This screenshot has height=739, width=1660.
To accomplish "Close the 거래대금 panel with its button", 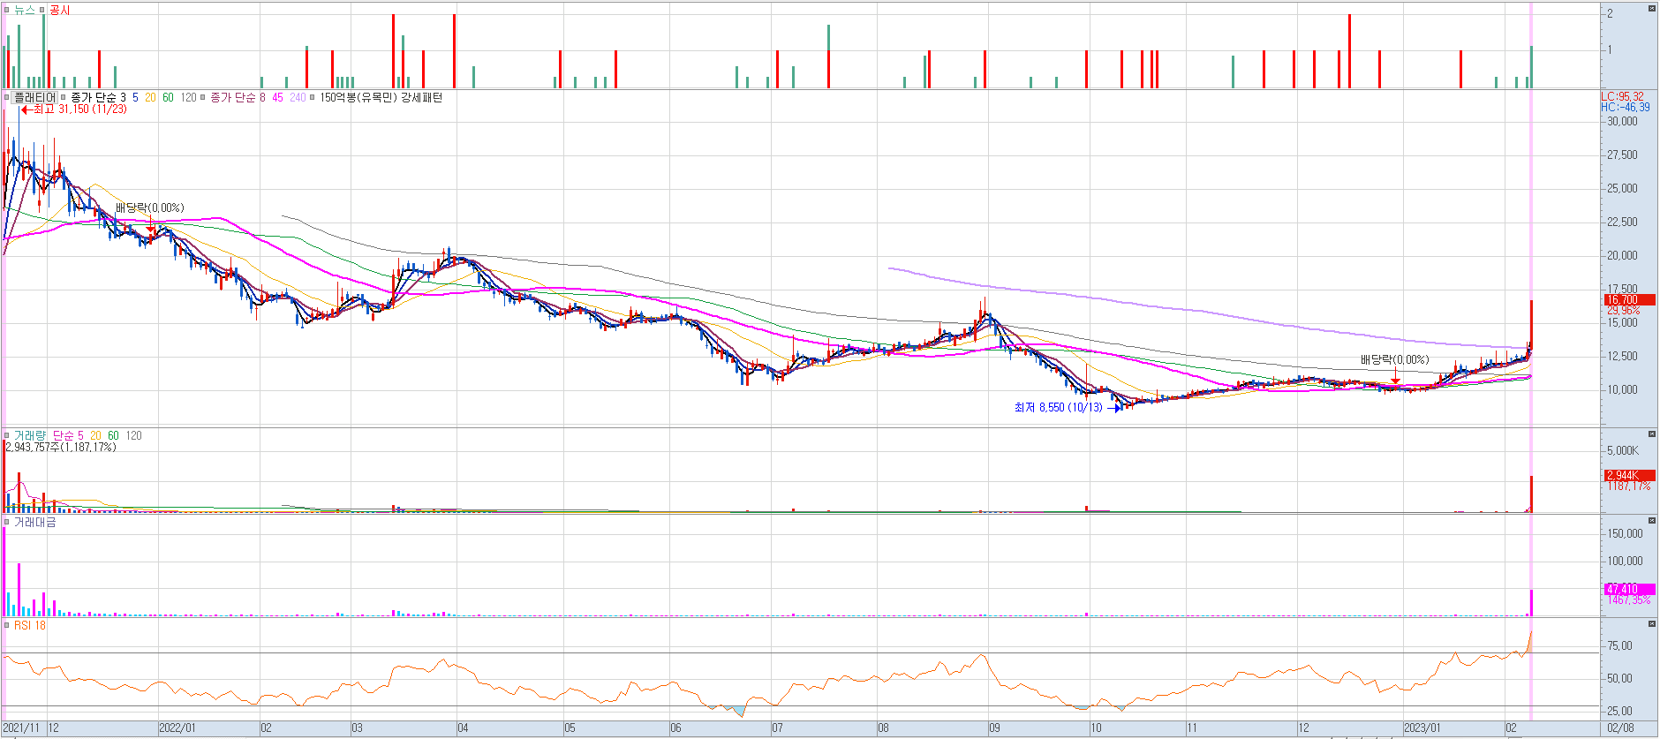I will pyautogui.click(x=1652, y=521).
